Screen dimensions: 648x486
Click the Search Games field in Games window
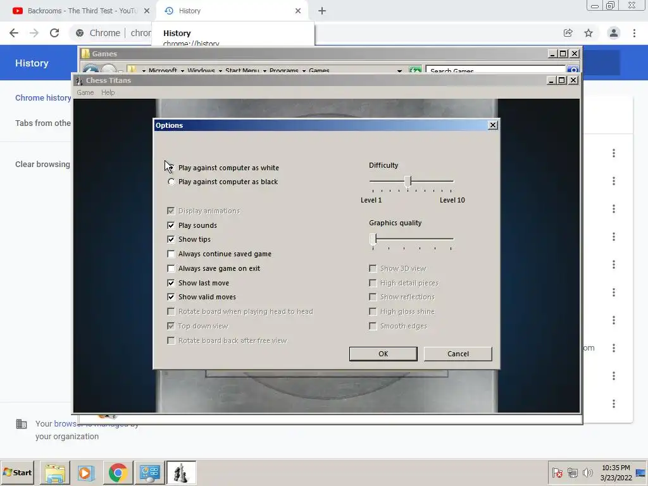(495, 71)
